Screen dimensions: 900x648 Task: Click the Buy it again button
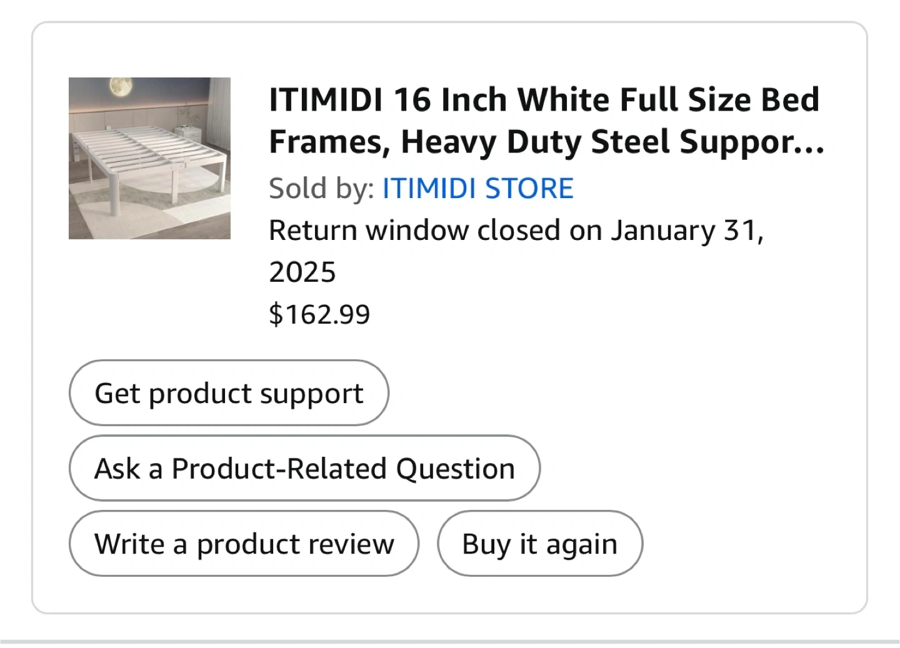click(540, 544)
